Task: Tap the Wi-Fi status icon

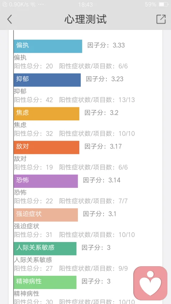Action: coord(33,4)
